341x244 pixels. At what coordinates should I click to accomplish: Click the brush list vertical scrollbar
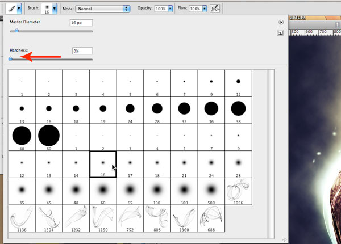271,154
